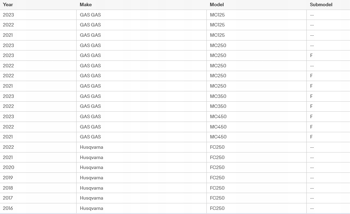
Task: Select the submodel cell for 2018 Husqvarna FC250
Action: pyautogui.click(x=312, y=188)
